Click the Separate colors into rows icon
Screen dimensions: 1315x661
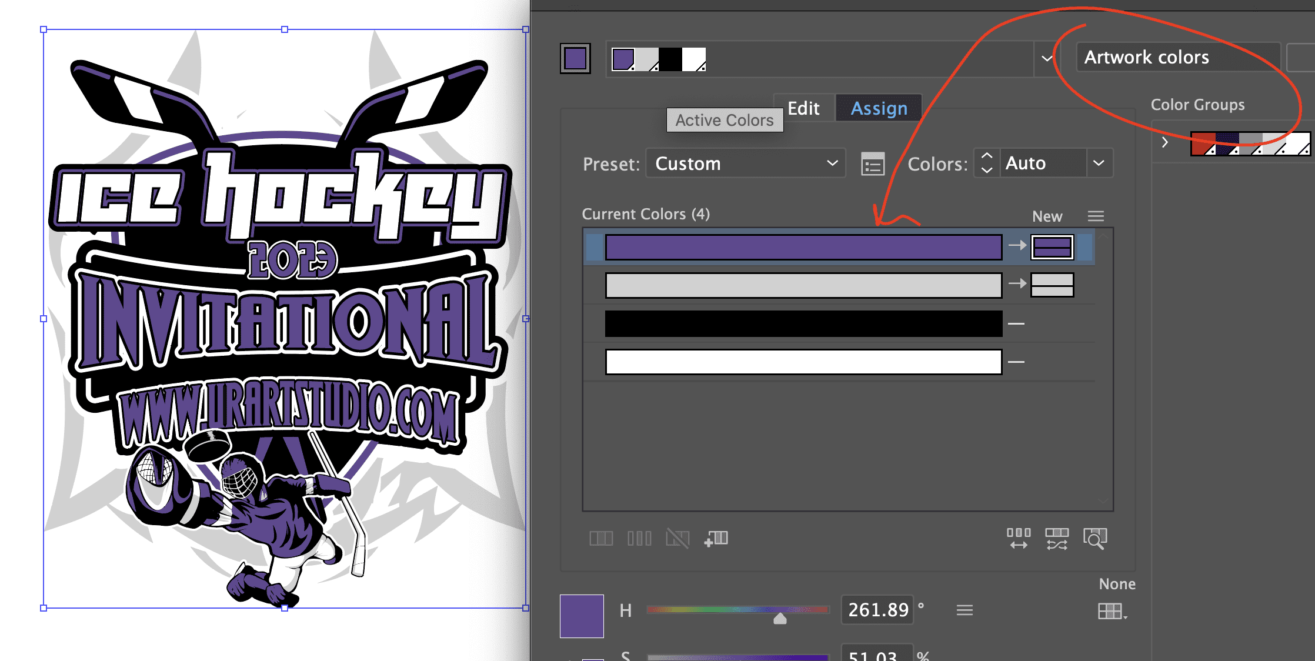pos(639,538)
